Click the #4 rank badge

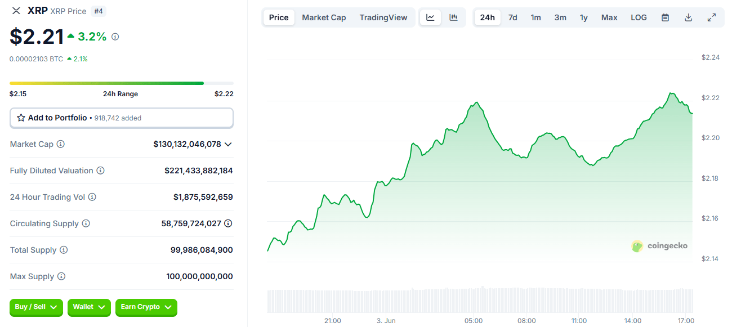99,11
